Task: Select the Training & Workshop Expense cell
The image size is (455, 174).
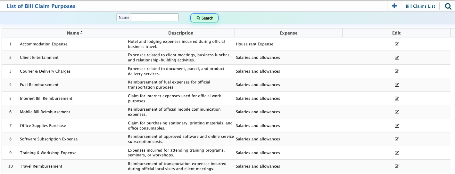Action: 73,153
